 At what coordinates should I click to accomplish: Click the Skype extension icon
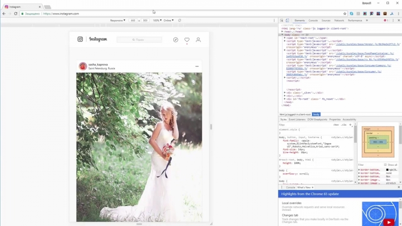(351, 14)
